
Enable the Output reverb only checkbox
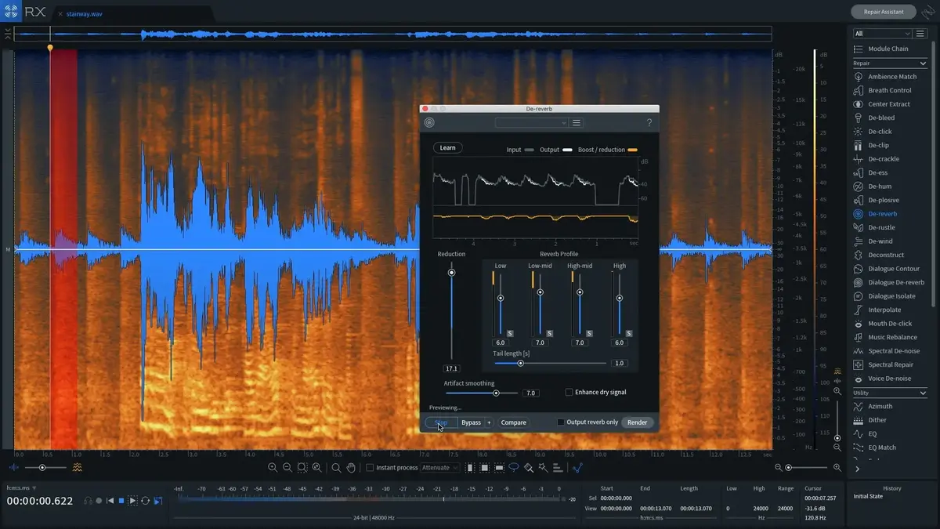tap(560, 422)
